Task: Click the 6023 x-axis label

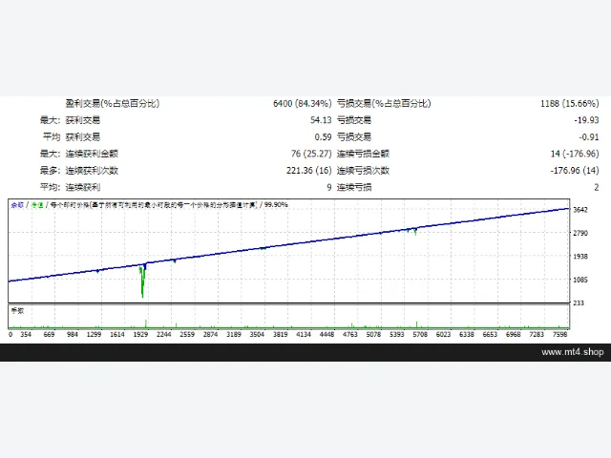Action: 443,334
